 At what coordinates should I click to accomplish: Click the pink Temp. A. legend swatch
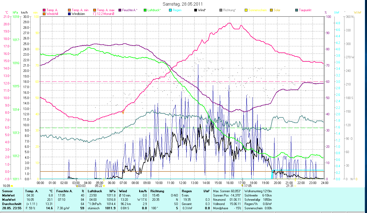pos(44,10)
